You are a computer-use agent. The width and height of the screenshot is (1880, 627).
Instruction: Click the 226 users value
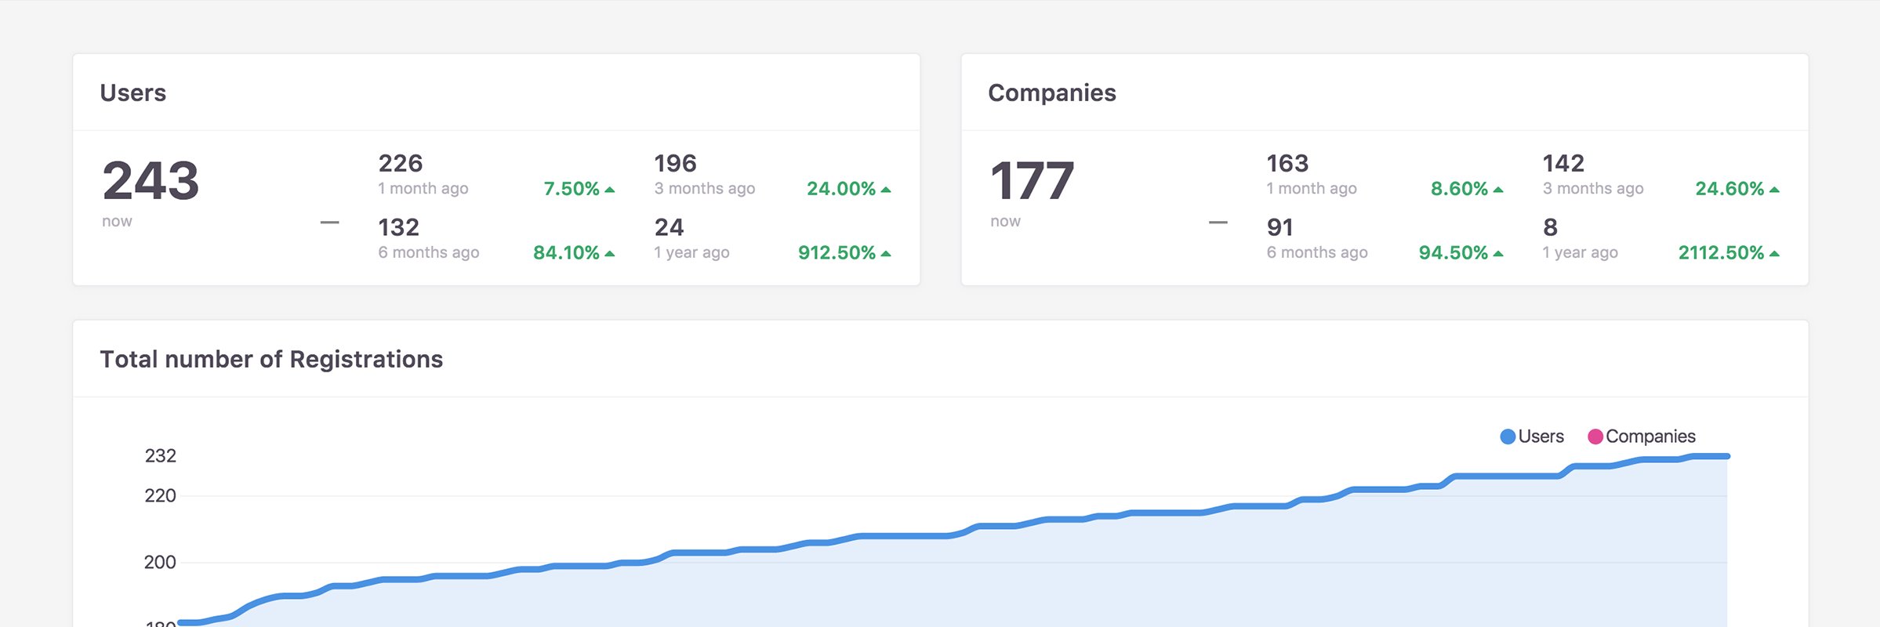[401, 163]
